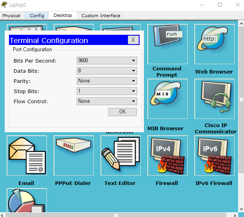Click the Web Browser label text
The width and height of the screenshot is (244, 217).
click(214, 72)
